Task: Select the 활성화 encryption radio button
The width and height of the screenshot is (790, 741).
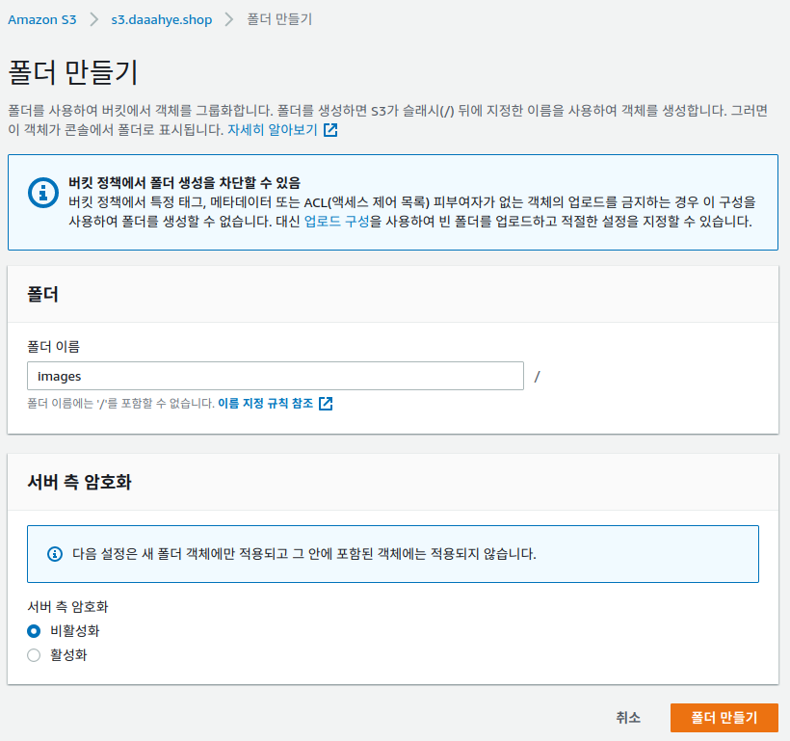Action: (x=34, y=655)
